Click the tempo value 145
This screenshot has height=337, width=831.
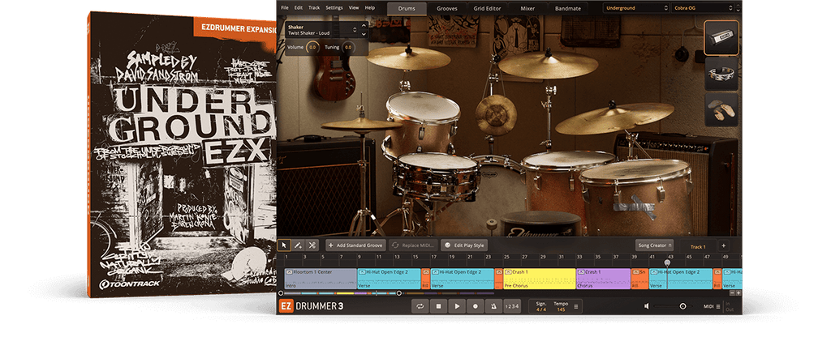(561, 309)
